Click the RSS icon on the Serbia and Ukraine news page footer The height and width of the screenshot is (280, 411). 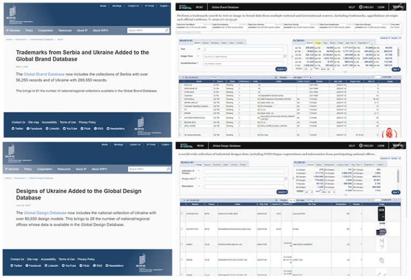click(95, 128)
